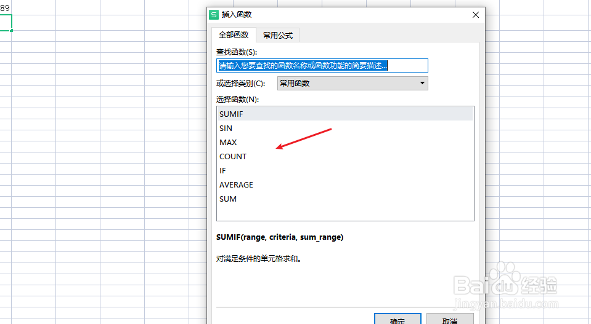This screenshot has width=591, height=324.
Task: Cancel the dialog with 取消 button
Action: [x=450, y=318]
